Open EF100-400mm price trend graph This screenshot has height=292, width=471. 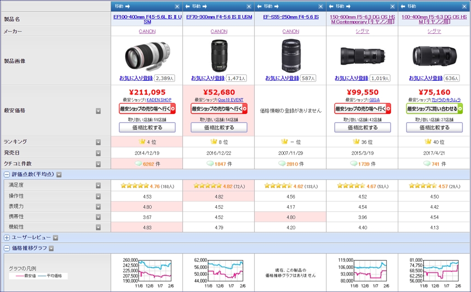[147, 274]
